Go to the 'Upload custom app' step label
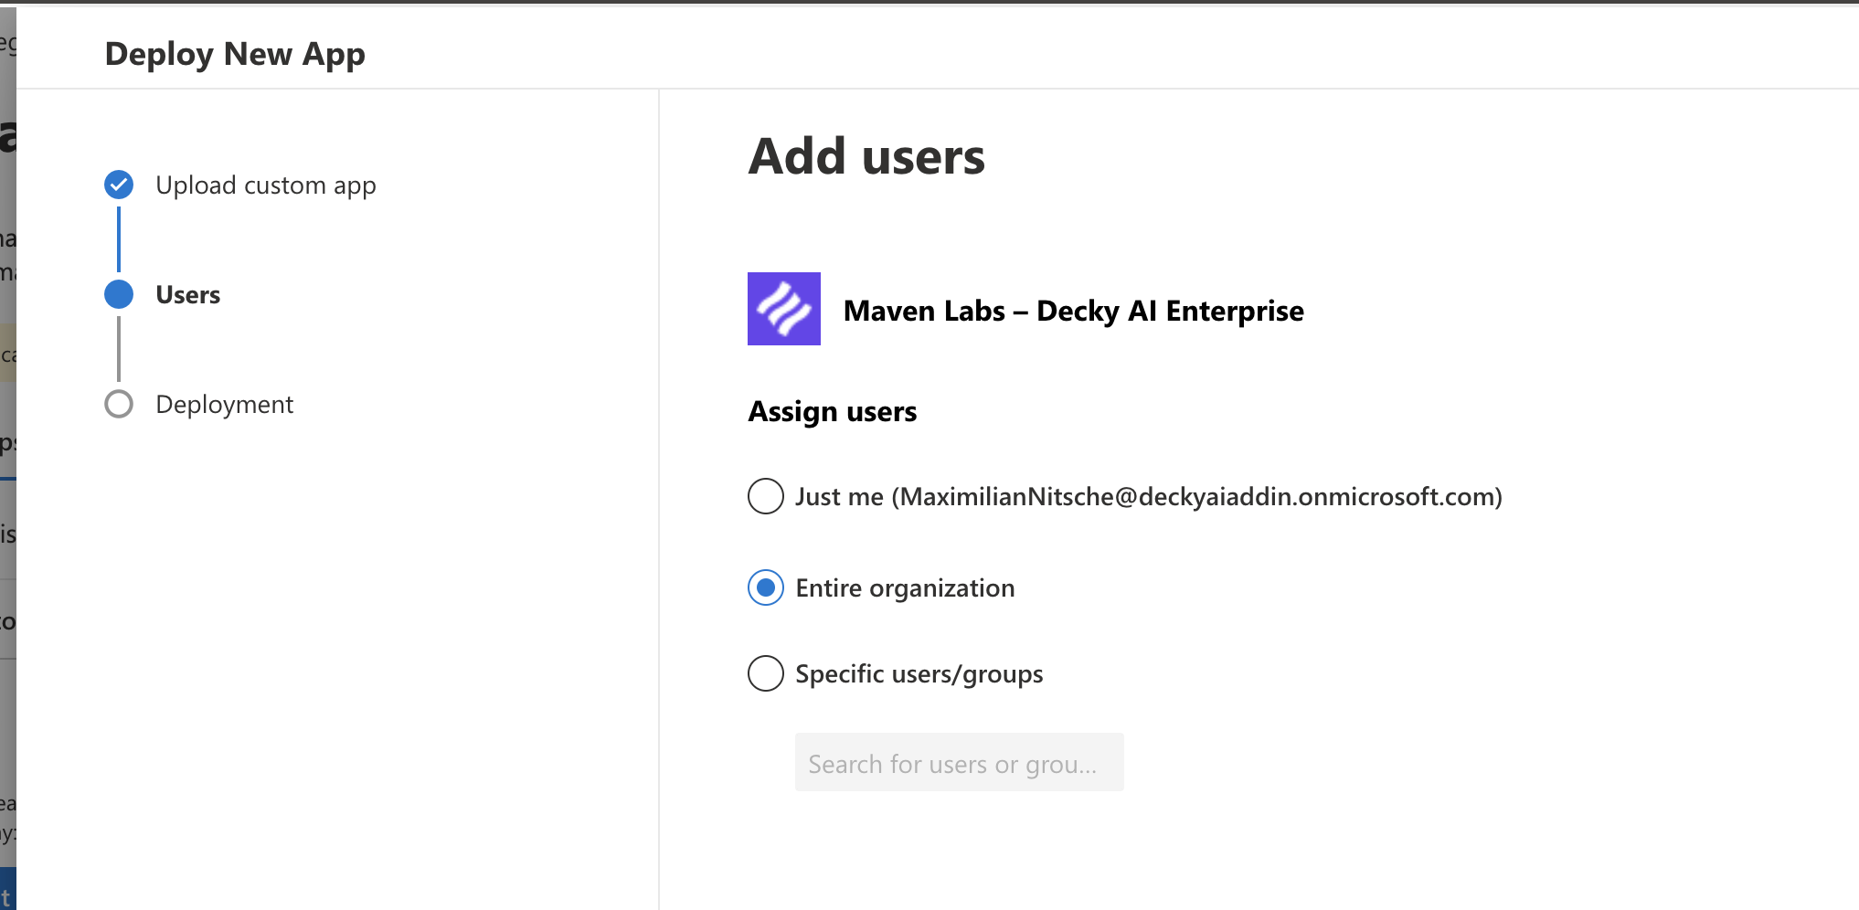The image size is (1859, 910). pyautogui.click(x=266, y=185)
